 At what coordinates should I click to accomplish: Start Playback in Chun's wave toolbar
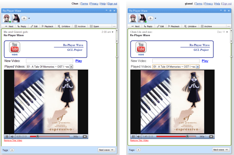point(47,26)
